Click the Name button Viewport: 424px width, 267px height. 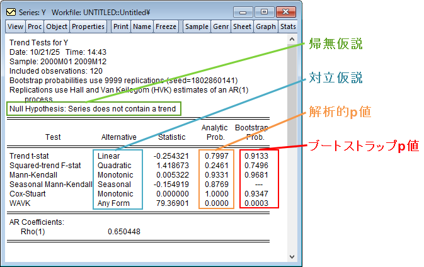coord(142,26)
